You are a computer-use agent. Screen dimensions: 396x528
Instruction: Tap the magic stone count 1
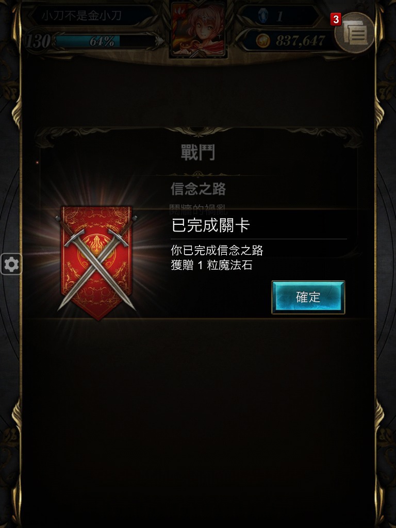(x=279, y=16)
